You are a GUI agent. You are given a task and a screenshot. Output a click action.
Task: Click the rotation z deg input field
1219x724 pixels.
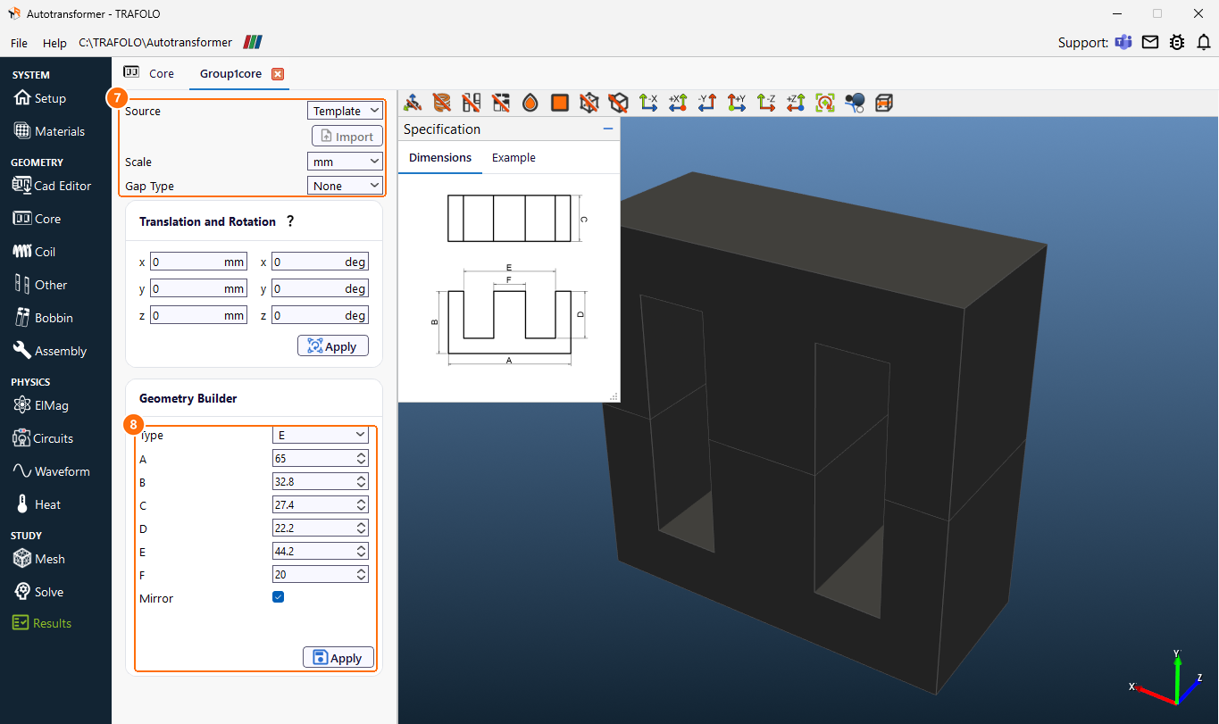pos(320,316)
